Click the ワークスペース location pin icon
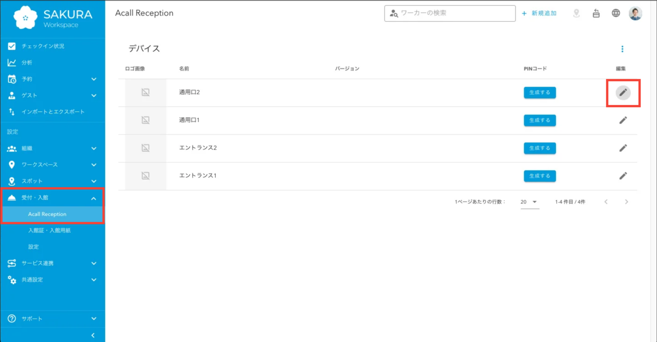 [x=12, y=165]
